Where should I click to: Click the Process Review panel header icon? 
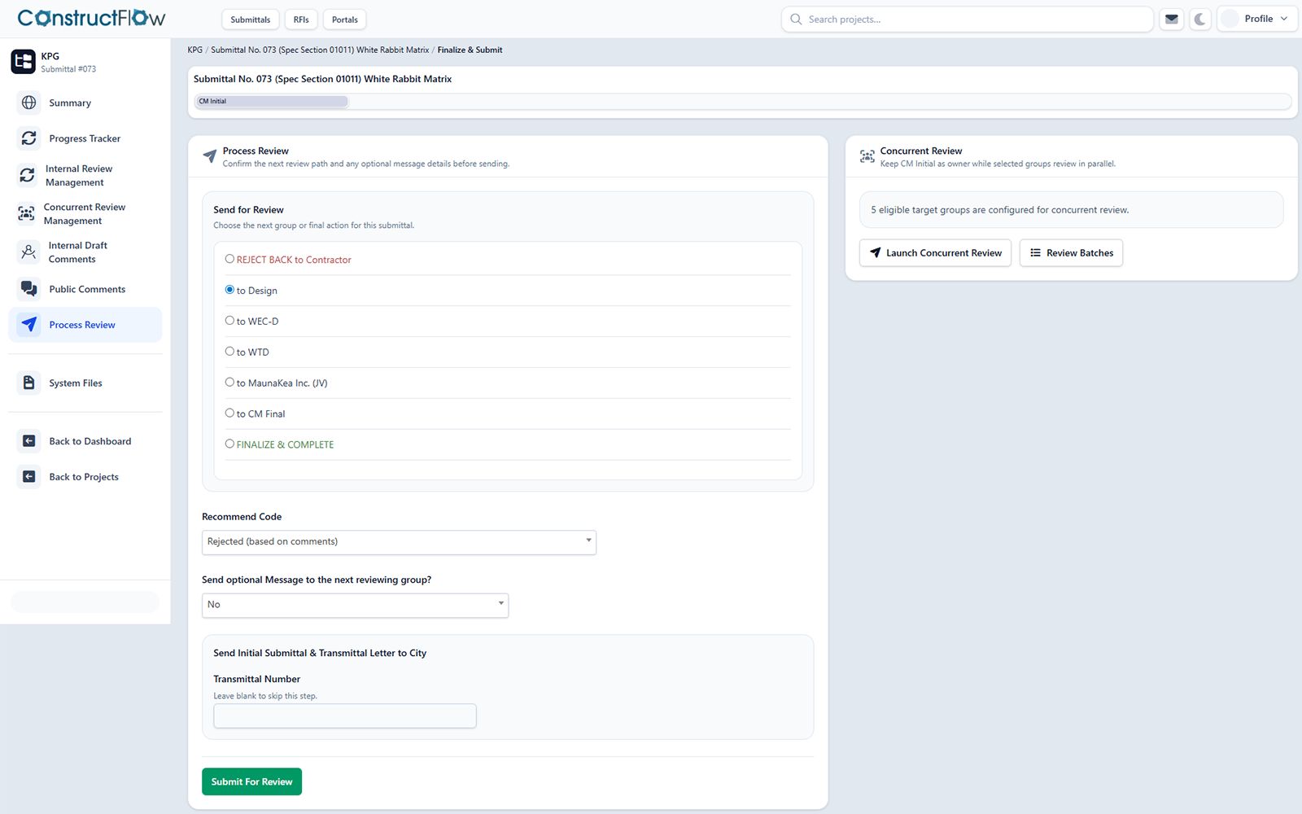210,156
